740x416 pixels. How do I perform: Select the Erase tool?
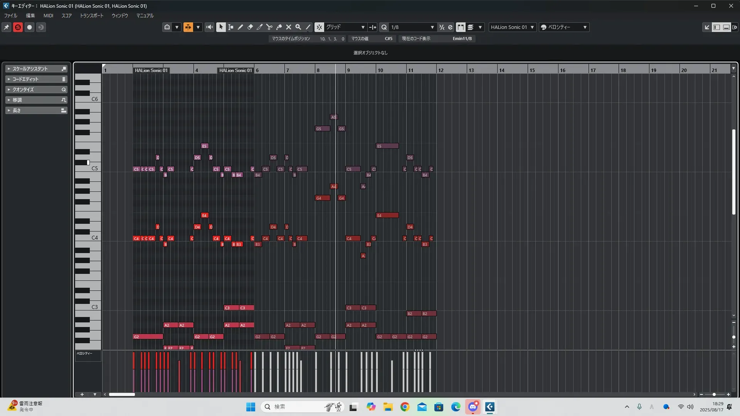[x=250, y=27]
